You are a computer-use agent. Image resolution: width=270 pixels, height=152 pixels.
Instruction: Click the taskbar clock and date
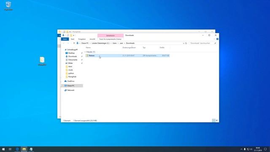pyautogui.click(x=258, y=149)
